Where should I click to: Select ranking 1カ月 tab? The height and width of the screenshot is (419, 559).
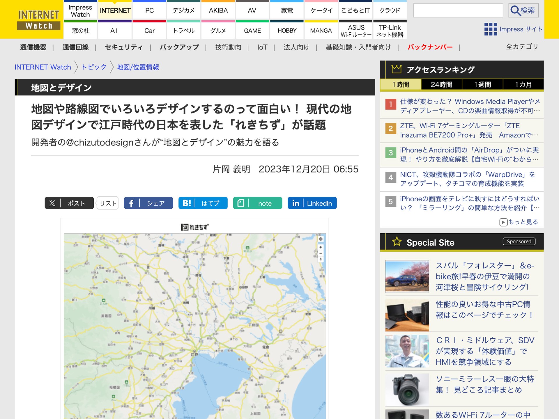[523, 85]
